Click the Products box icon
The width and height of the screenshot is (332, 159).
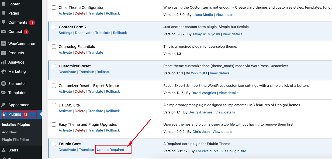coord(4,53)
